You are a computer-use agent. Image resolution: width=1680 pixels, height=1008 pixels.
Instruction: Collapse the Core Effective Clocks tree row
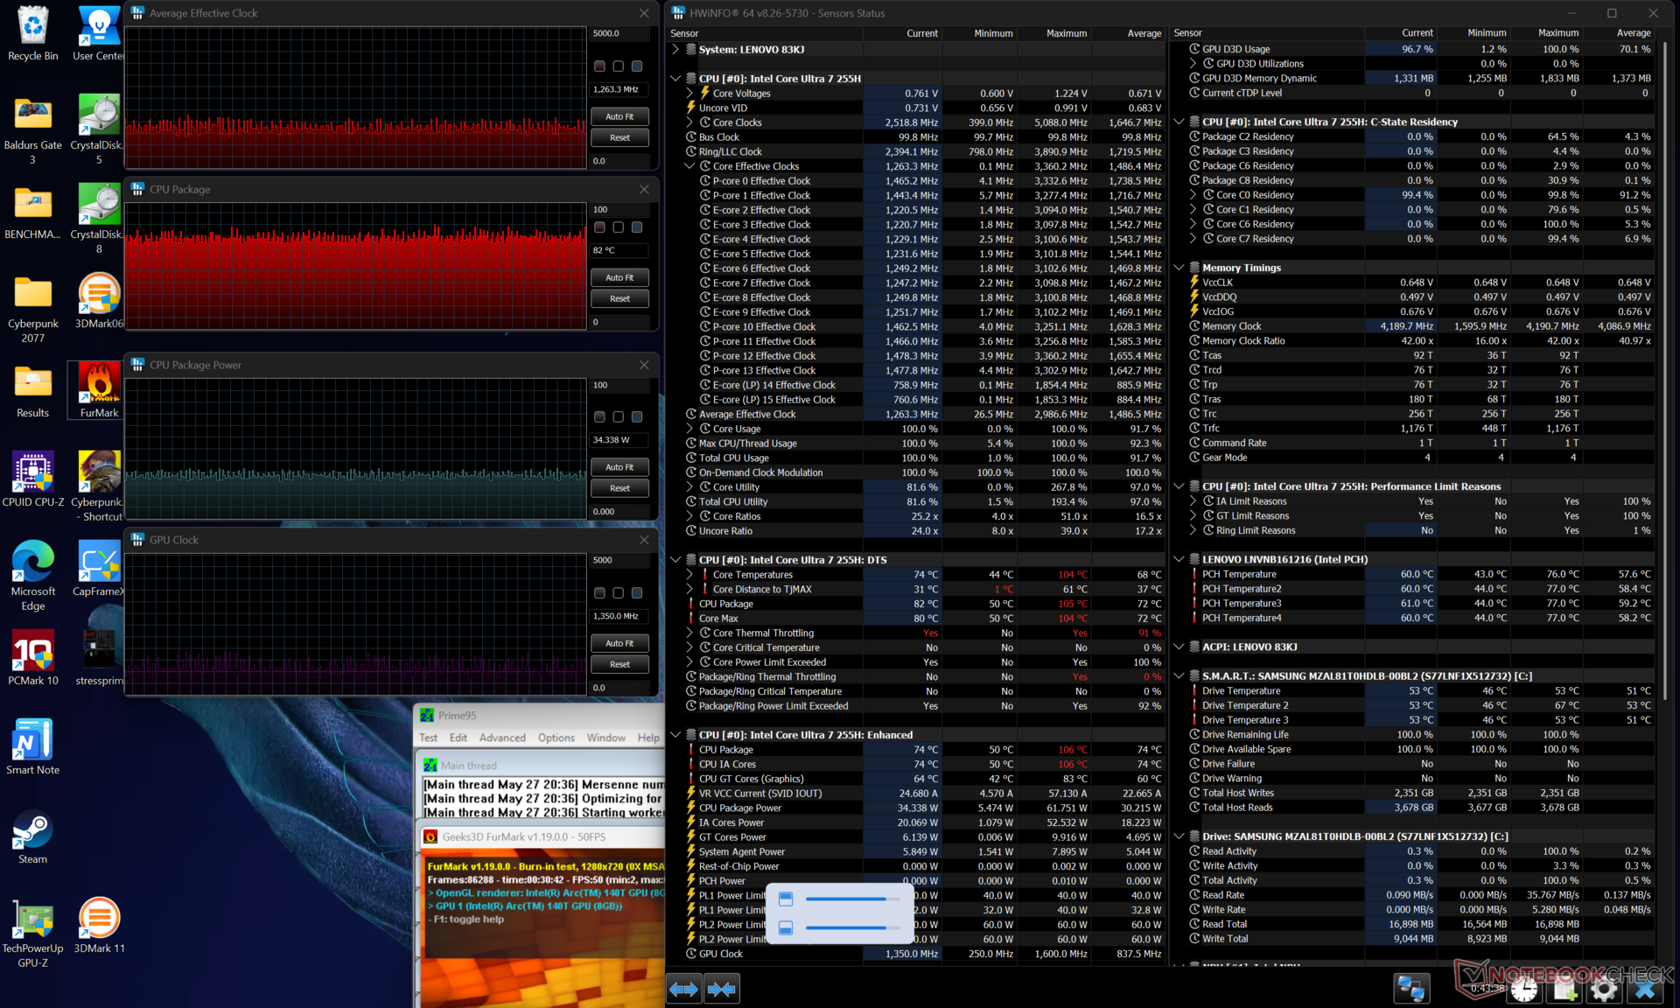(689, 166)
